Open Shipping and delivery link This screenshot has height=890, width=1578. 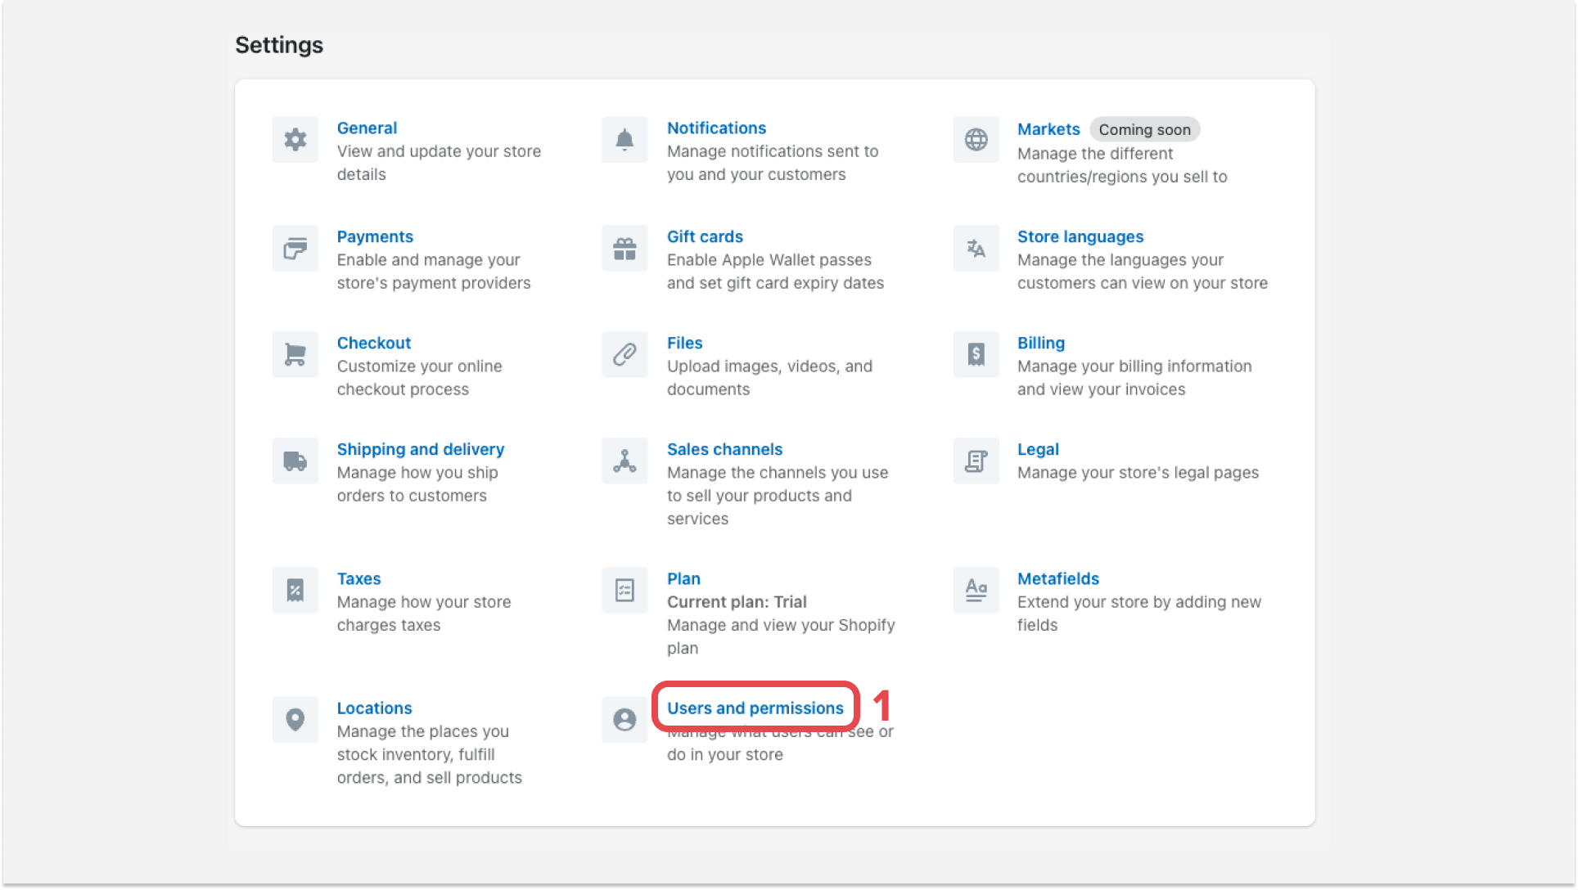(x=420, y=449)
